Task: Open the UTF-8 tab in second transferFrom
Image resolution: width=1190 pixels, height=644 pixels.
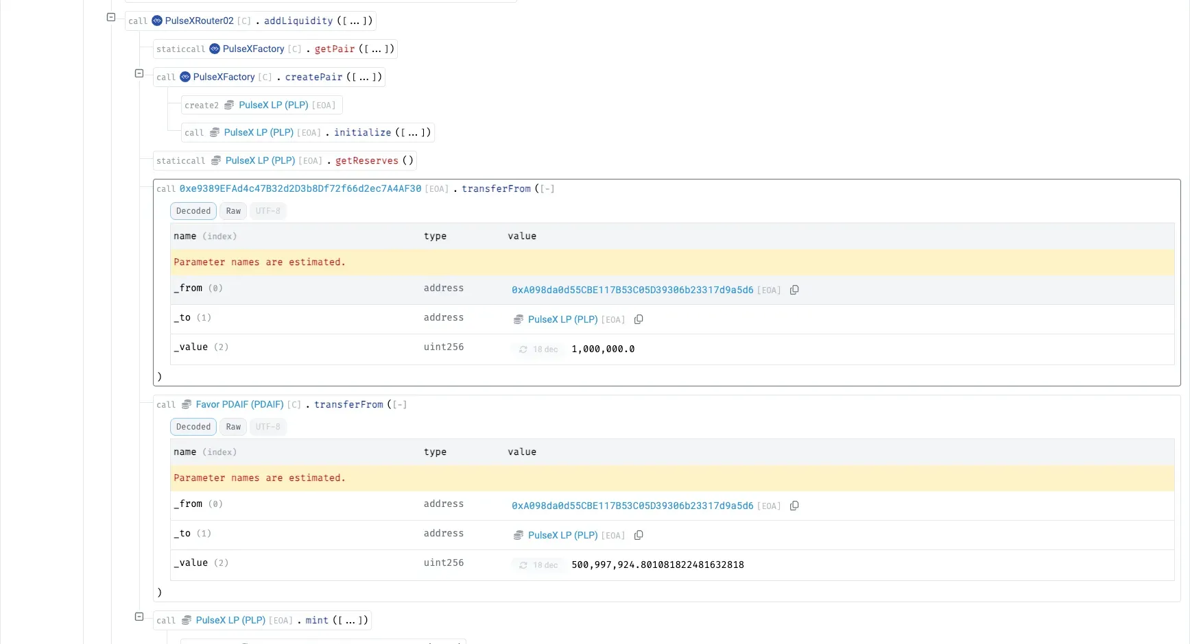Action: (268, 426)
